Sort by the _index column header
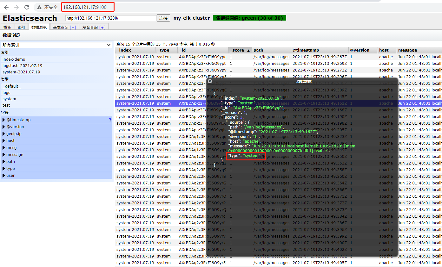The width and height of the screenshot is (442, 267). point(135,50)
